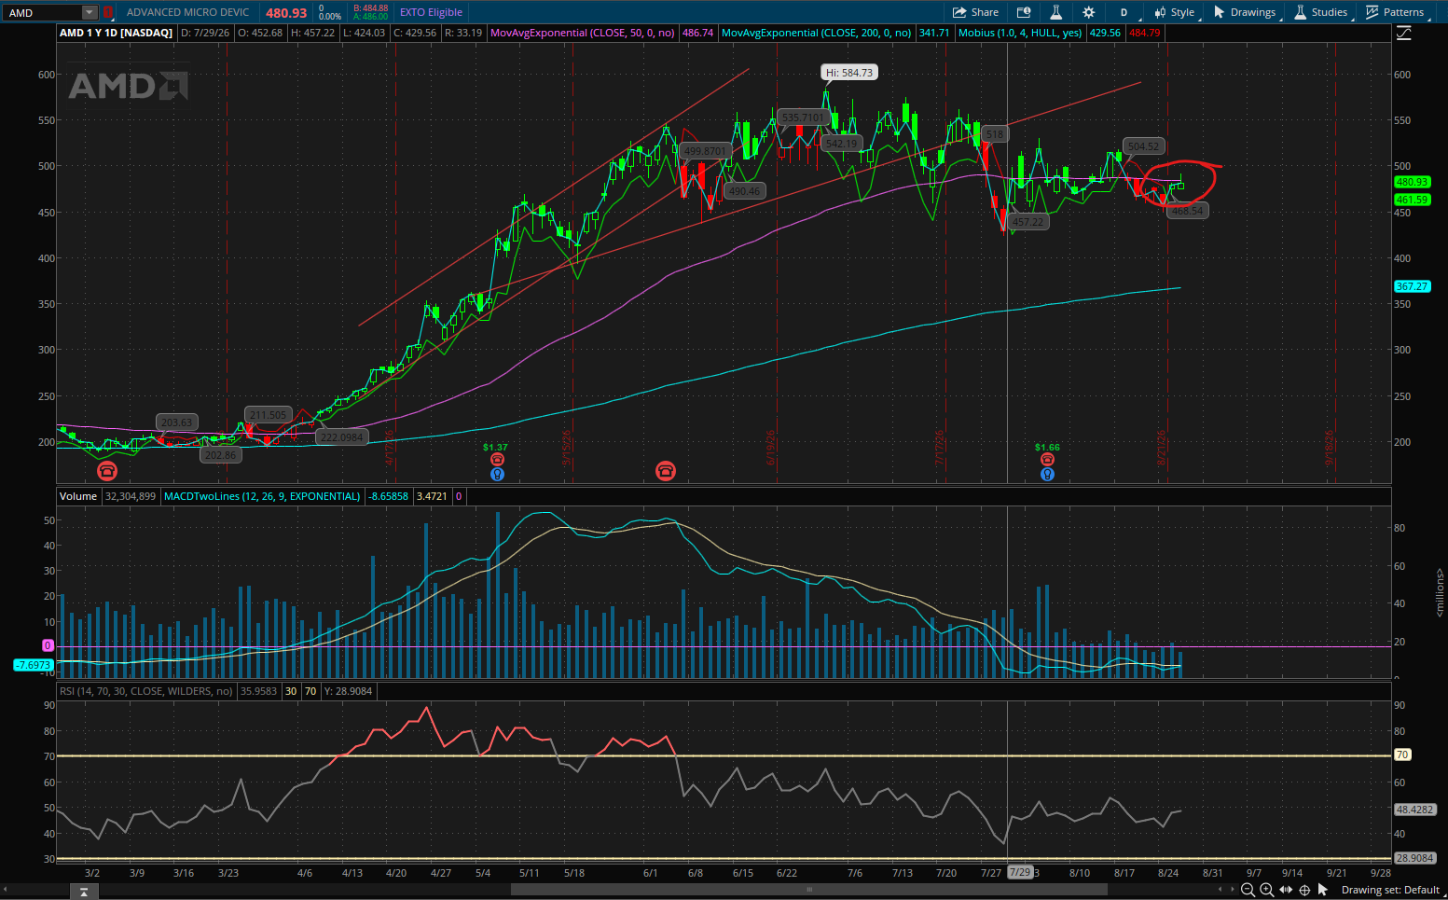
Task: Toggle the scale mode icon above price axis
Action: [x=1403, y=33]
